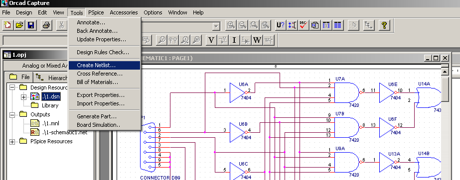Image resolution: width=460 pixels, height=180 pixels.
Task: Choose Update Properties... menu entry
Action: (104, 39)
